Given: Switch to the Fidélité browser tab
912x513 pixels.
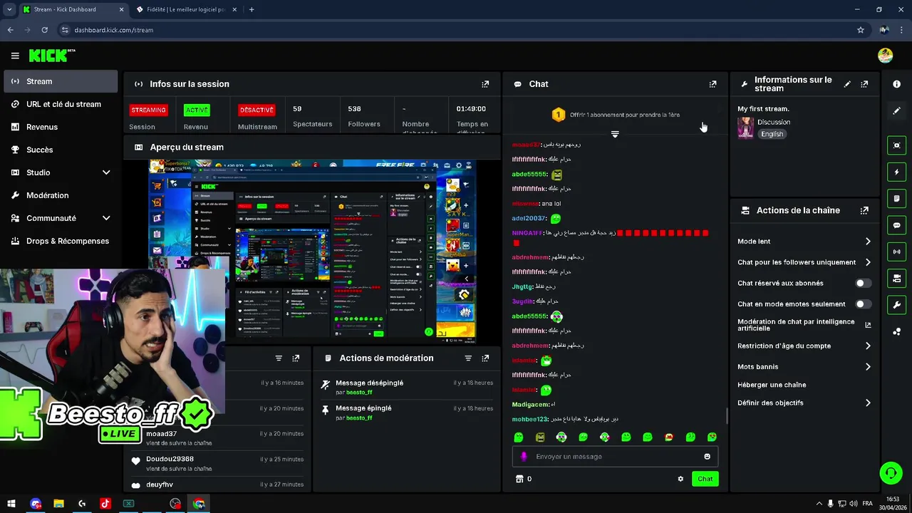Looking at the screenshot, I should click(x=187, y=9).
